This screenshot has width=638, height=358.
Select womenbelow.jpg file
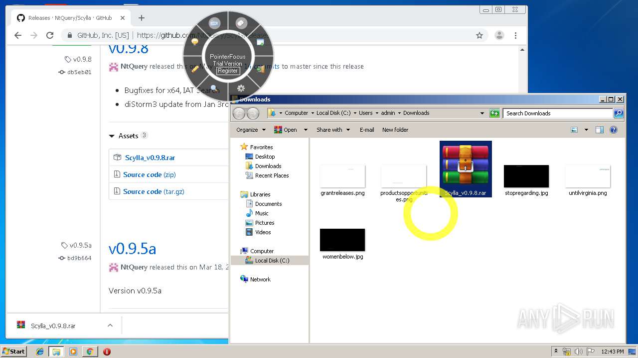[342, 244]
